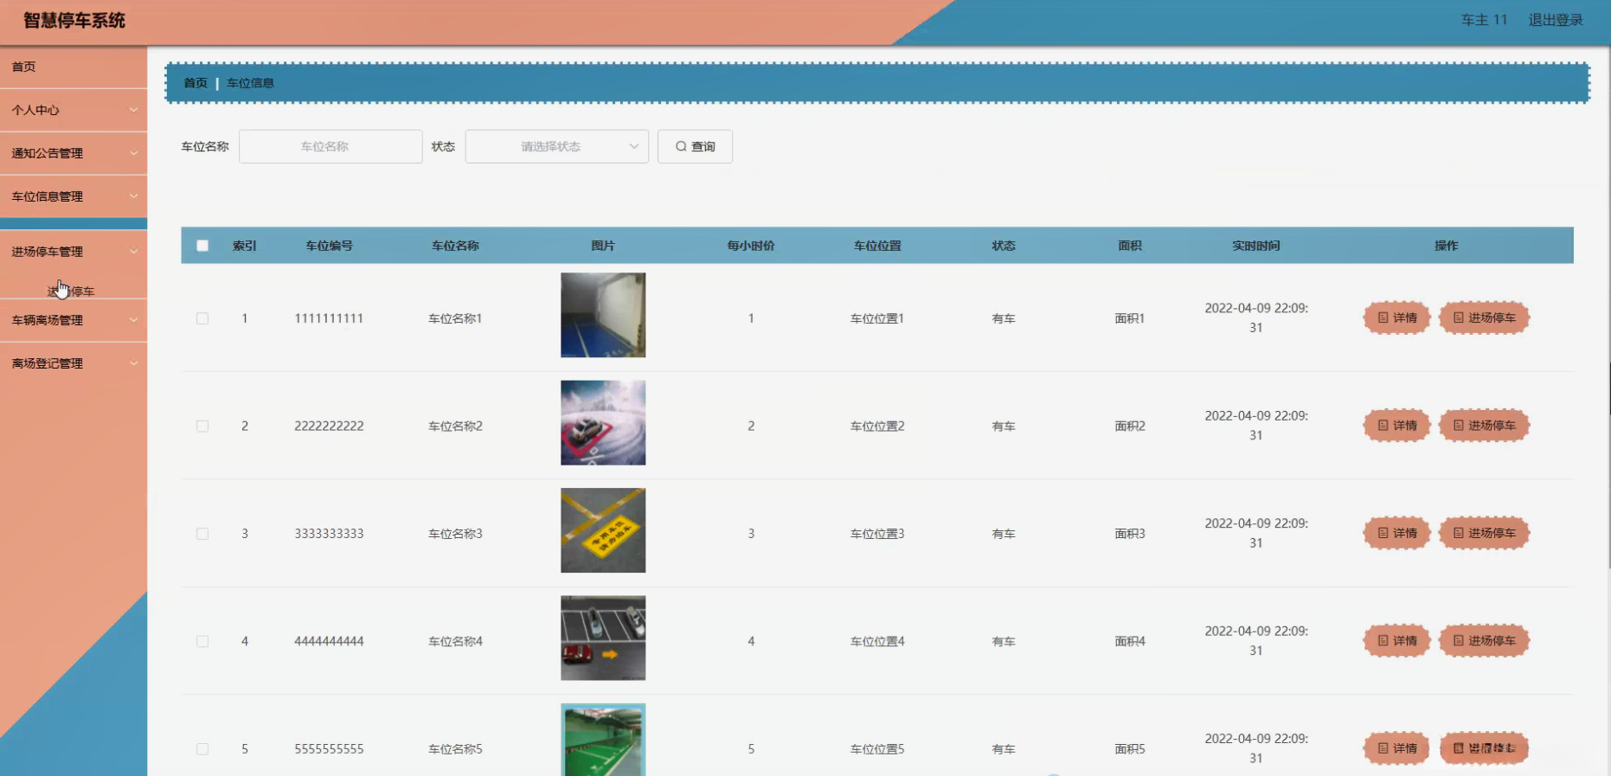Click the 车位名称2 cell
The height and width of the screenshot is (776, 1611).
(455, 426)
